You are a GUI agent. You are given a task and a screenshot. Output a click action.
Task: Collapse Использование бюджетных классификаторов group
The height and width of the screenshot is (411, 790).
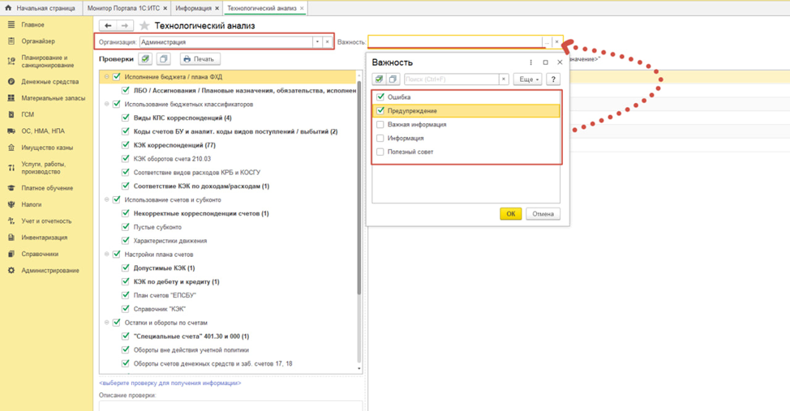[107, 105]
